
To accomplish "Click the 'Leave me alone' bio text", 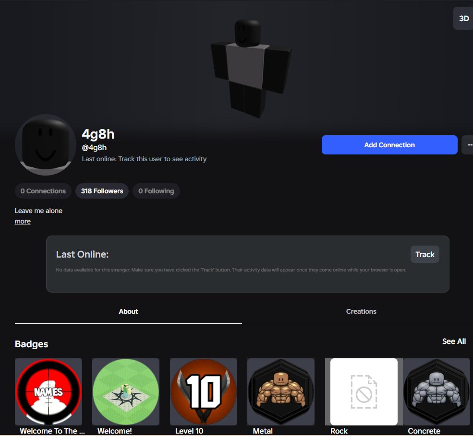I will (38, 211).
